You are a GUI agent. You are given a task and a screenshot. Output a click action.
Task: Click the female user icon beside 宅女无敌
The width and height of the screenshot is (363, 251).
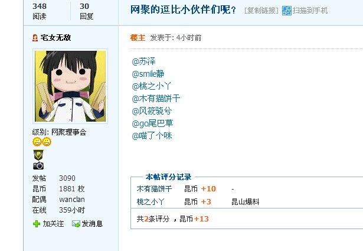tap(35, 38)
